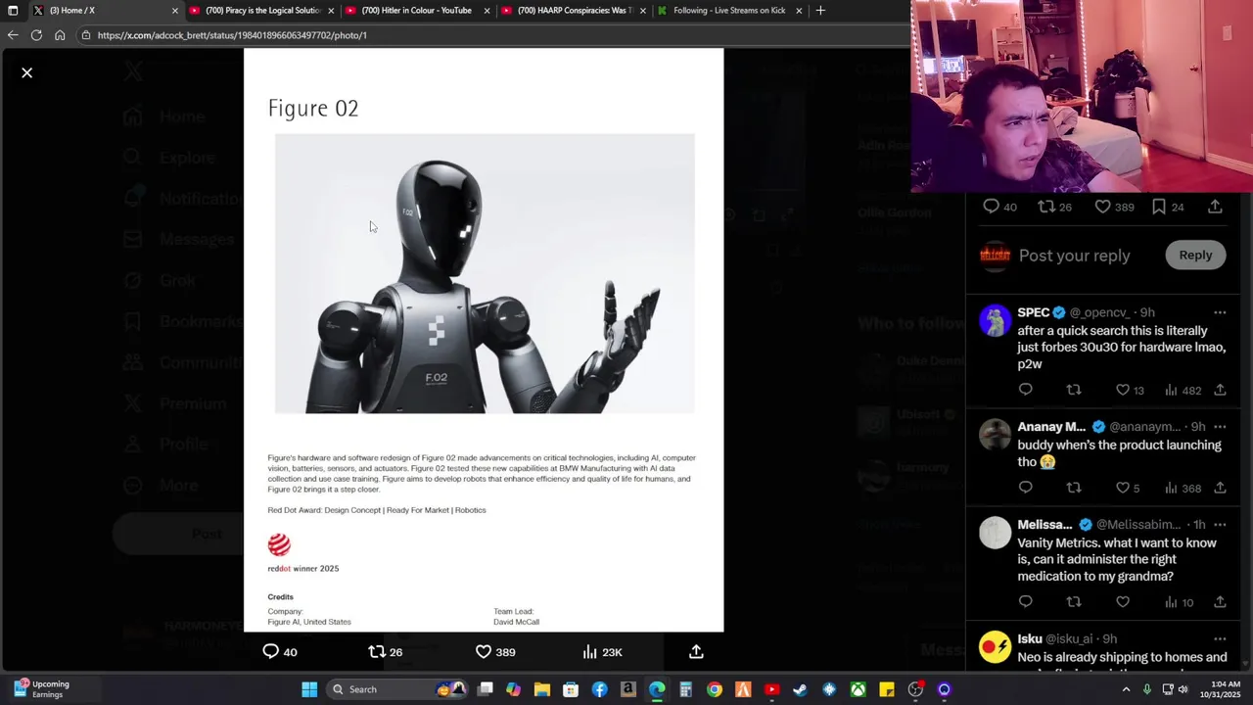Click the Reply button
Image resolution: width=1253 pixels, height=705 pixels.
click(x=1195, y=255)
